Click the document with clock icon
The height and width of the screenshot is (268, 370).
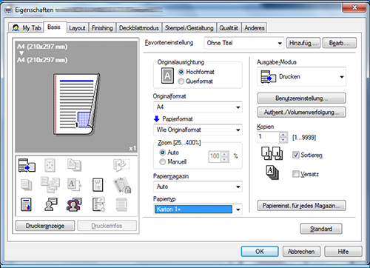coord(99,204)
